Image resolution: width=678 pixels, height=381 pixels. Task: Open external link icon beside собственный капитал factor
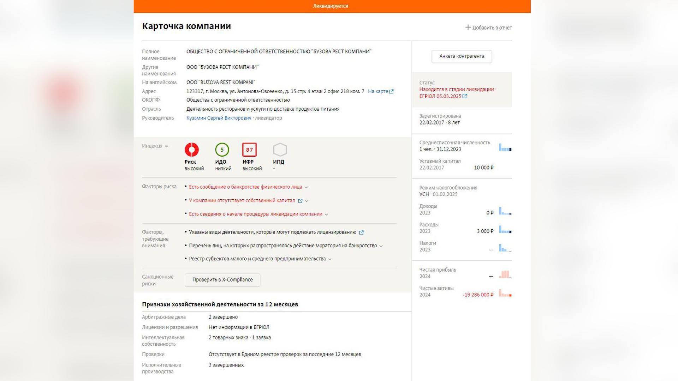[300, 201]
